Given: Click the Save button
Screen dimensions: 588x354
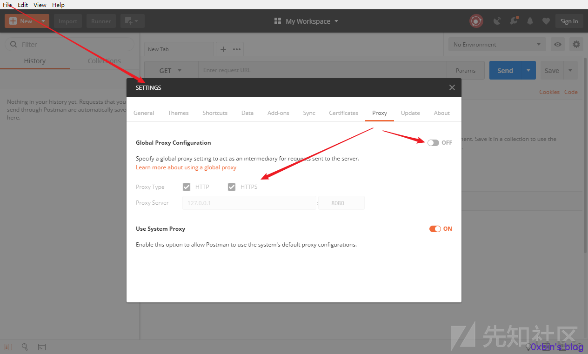Looking at the screenshot, I should (552, 71).
